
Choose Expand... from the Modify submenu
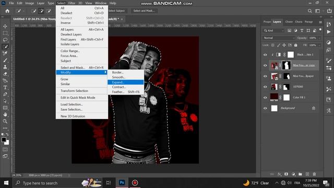[125, 82]
